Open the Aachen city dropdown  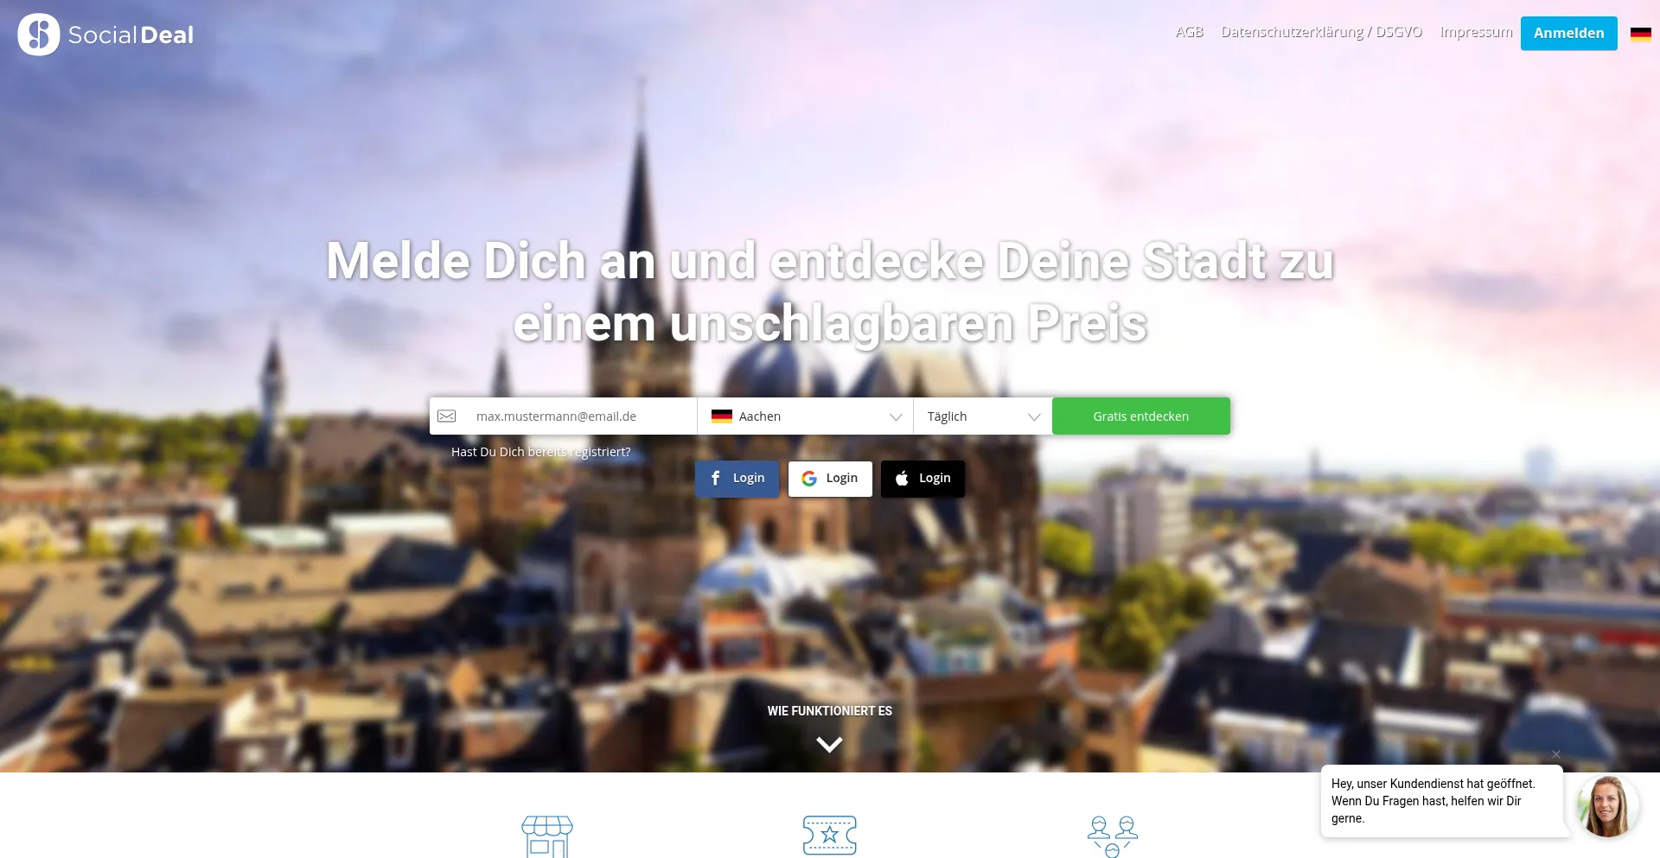tap(804, 416)
